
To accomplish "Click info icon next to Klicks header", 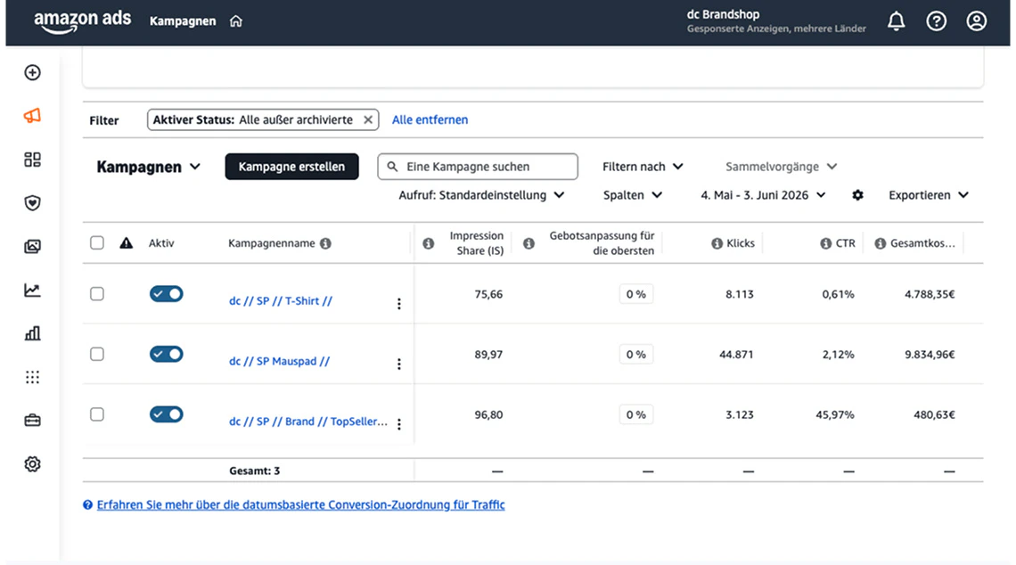I will tap(717, 243).
